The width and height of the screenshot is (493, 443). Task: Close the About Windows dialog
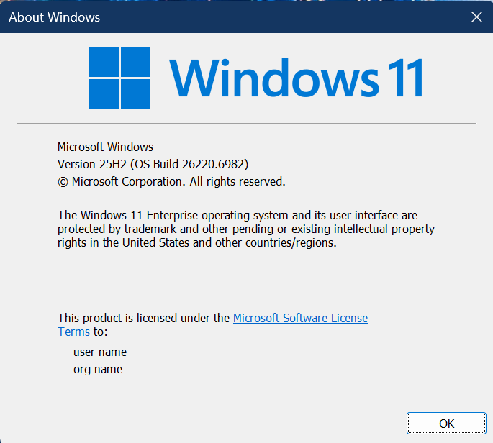coord(476,17)
